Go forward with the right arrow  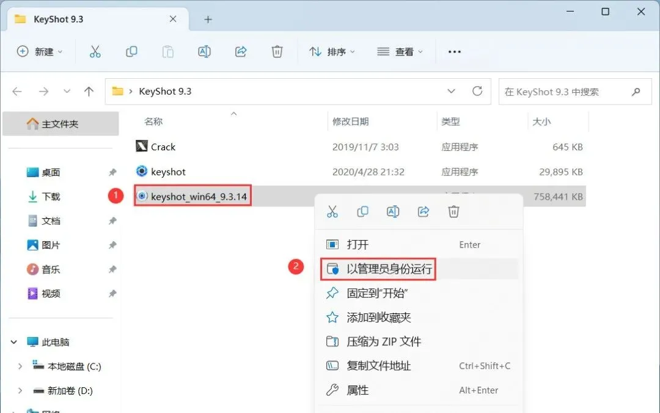(x=43, y=92)
